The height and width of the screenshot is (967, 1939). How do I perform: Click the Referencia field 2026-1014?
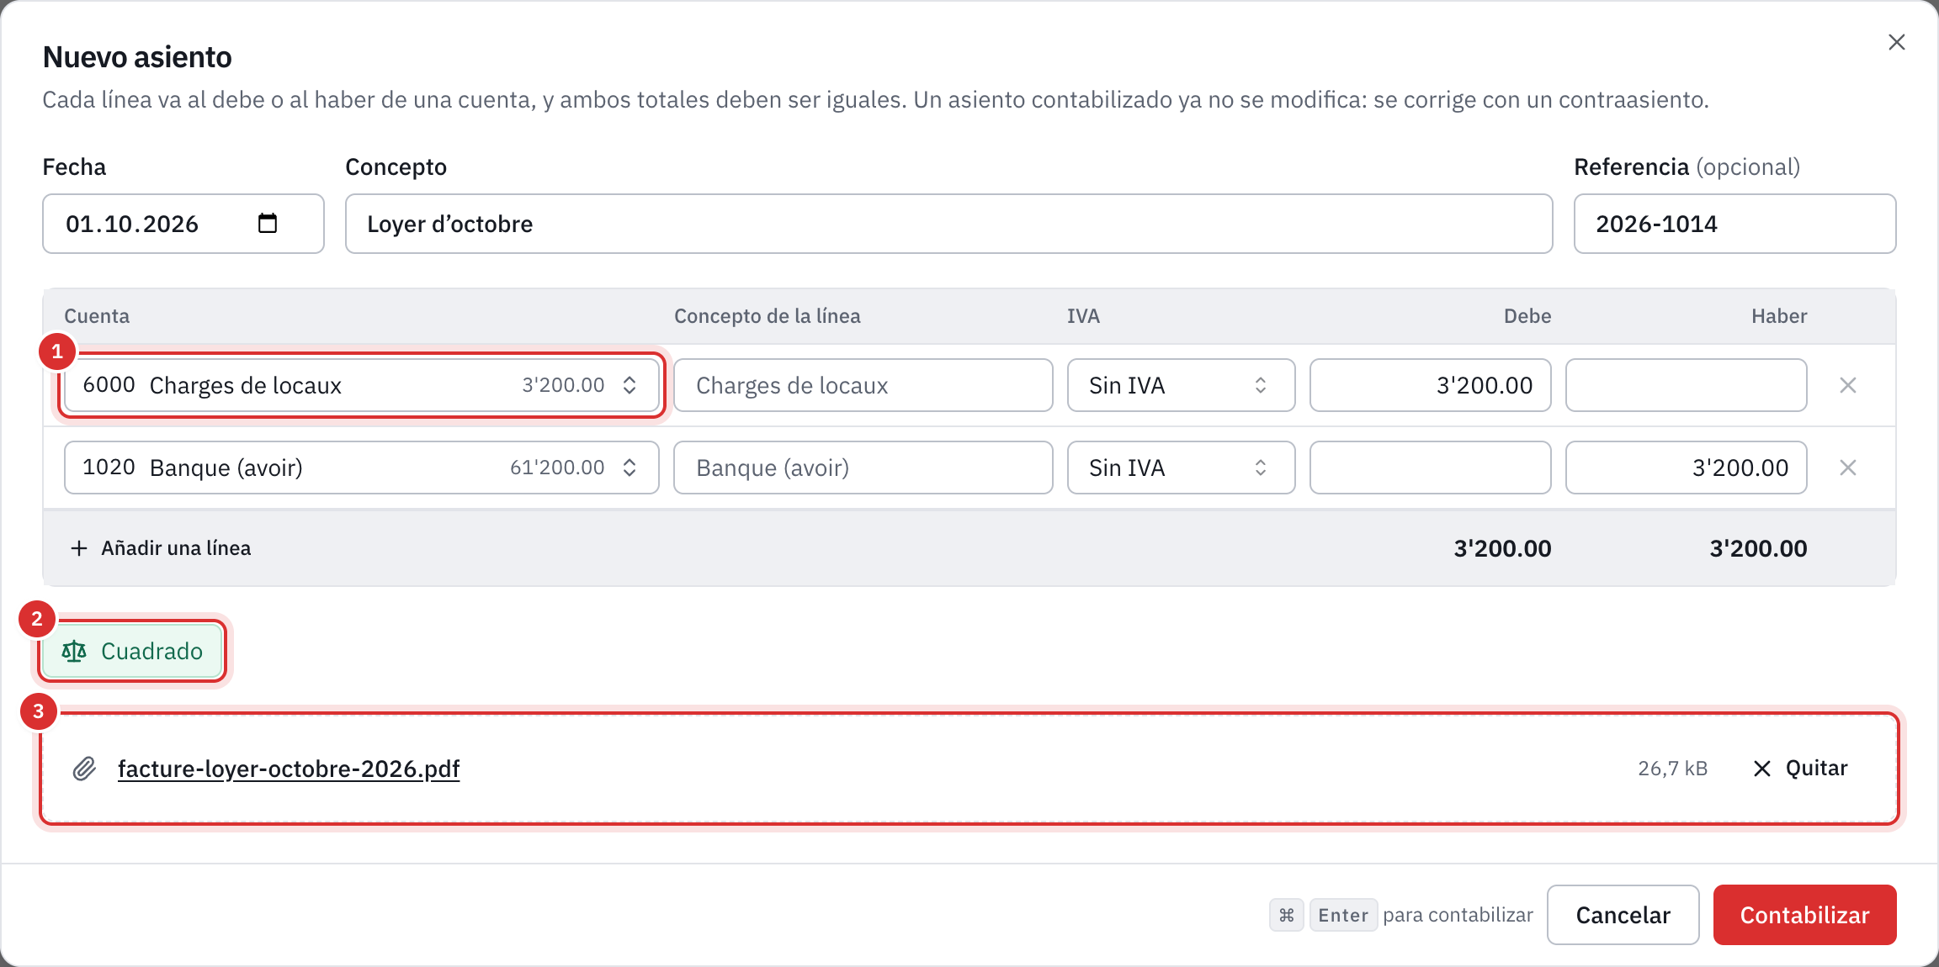1734,224
